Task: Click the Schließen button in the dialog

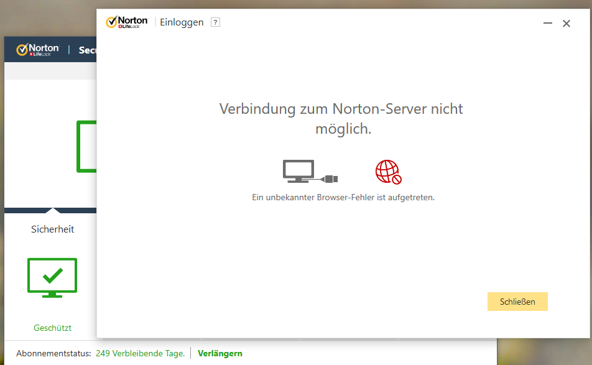Action: [517, 302]
